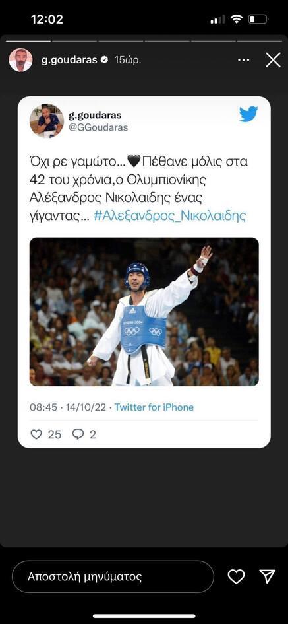Open the tweet author's avatar picture
288x624 pixels.
point(47,121)
